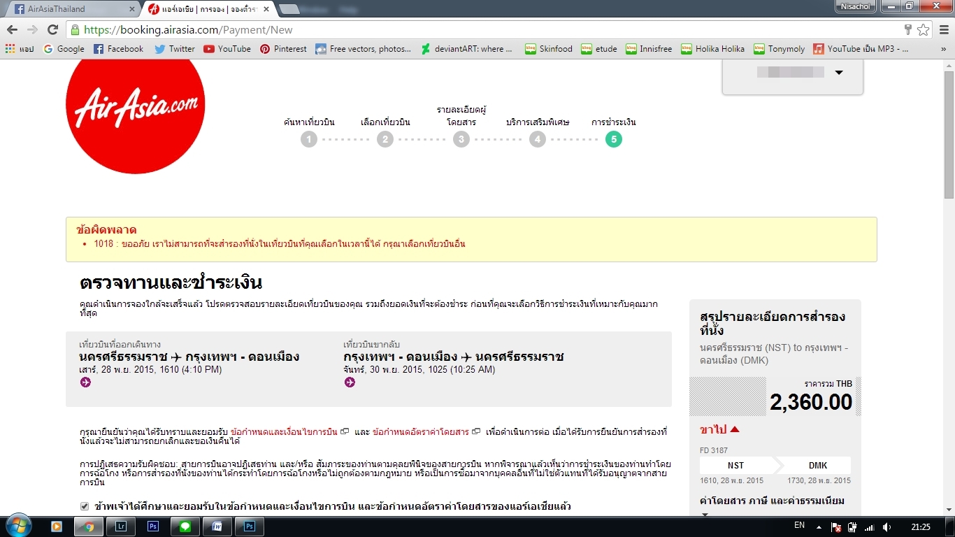Viewport: 955px width, 537px height.
Task: Open the YouTube เป็น MP3 bookmark
Action: tap(861, 49)
